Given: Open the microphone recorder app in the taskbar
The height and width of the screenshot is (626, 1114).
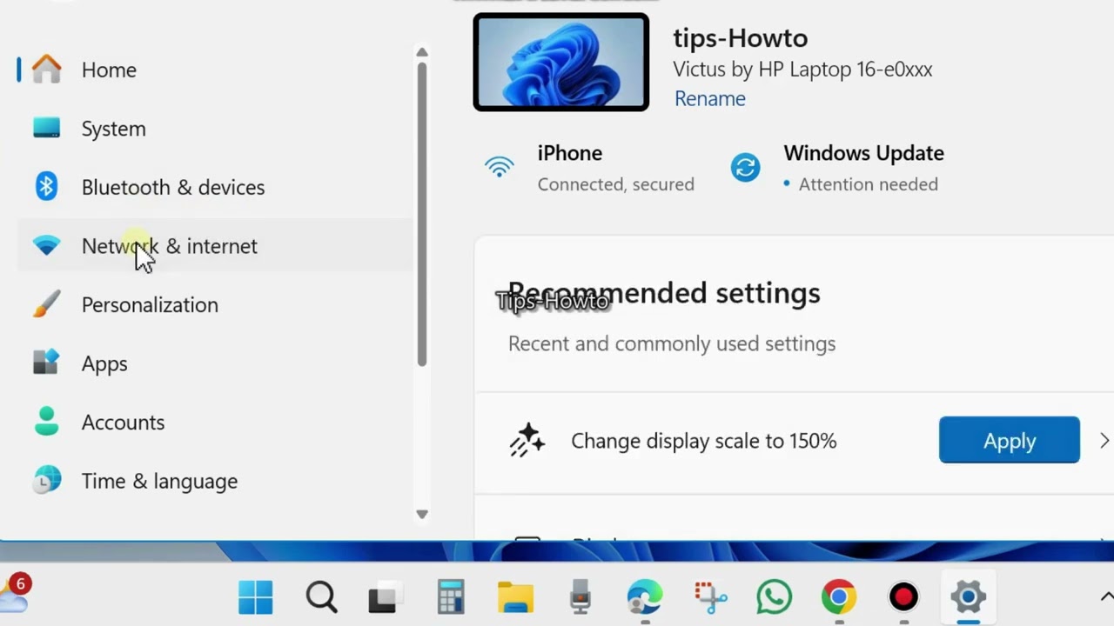Looking at the screenshot, I should point(580,597).
